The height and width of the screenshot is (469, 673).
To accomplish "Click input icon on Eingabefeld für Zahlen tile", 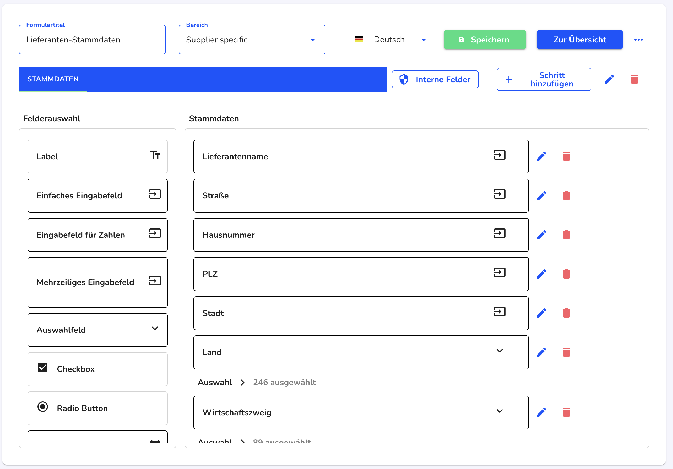I will (x=155, y=233).
